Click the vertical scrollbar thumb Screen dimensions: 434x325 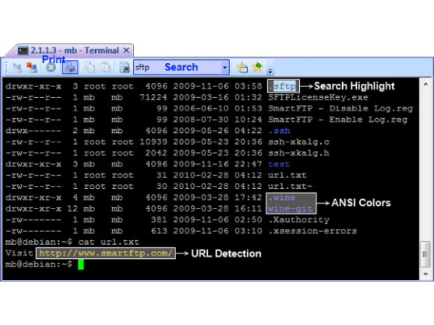pos(425,254)
